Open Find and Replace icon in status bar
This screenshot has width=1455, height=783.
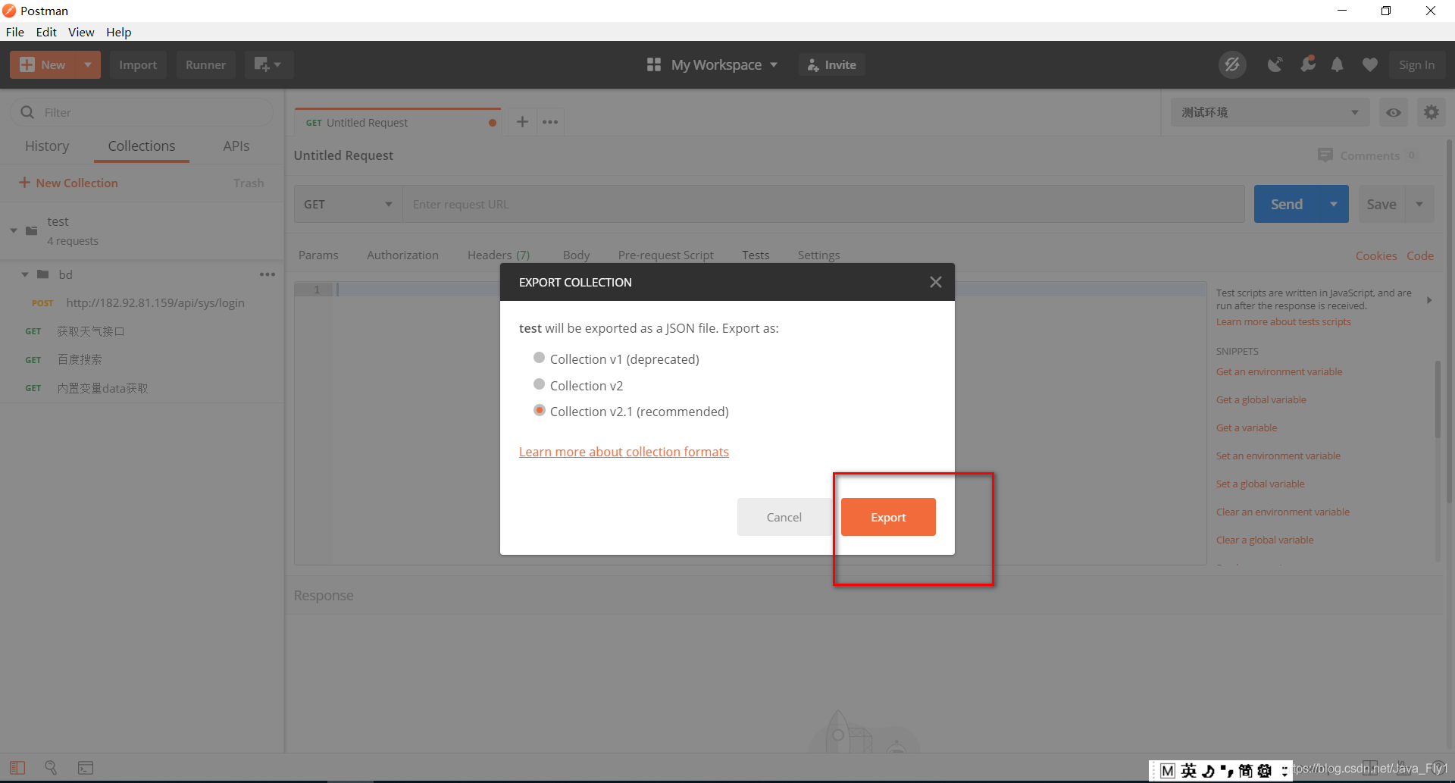(x=51, y=768)
